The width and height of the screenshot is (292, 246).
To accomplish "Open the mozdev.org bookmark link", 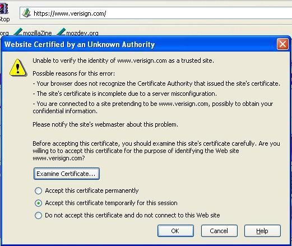I will coord(82,33).
